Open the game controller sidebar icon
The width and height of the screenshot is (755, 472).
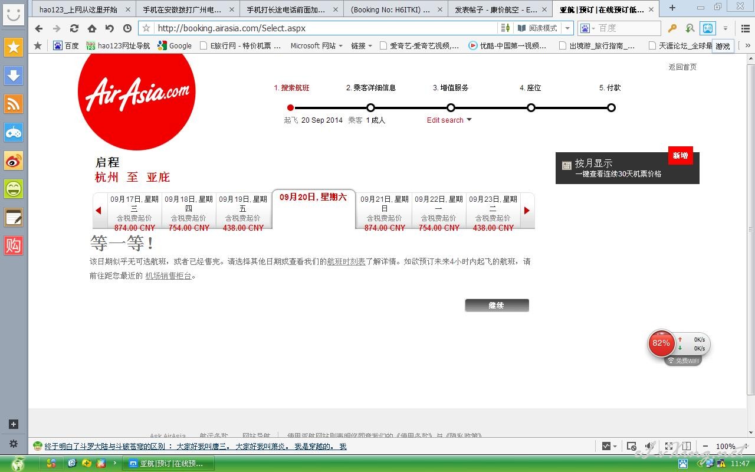(14, 132)
